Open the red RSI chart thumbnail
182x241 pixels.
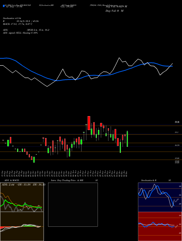(x=160, y=226)
